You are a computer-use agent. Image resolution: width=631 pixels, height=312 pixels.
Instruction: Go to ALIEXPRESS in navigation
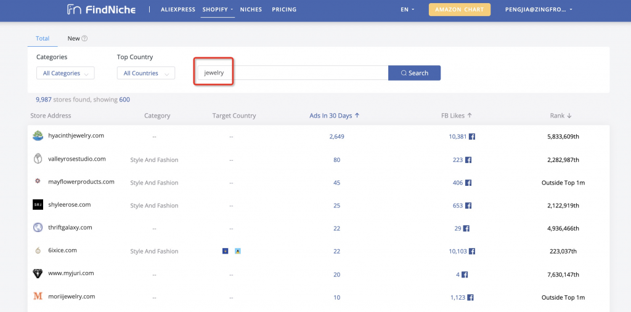point(178,10)
